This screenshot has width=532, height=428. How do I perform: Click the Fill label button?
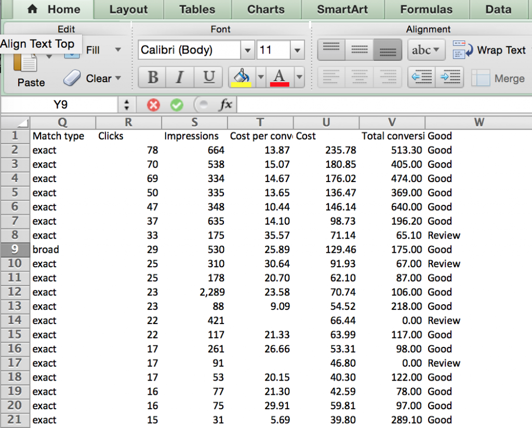coord(92,50)
